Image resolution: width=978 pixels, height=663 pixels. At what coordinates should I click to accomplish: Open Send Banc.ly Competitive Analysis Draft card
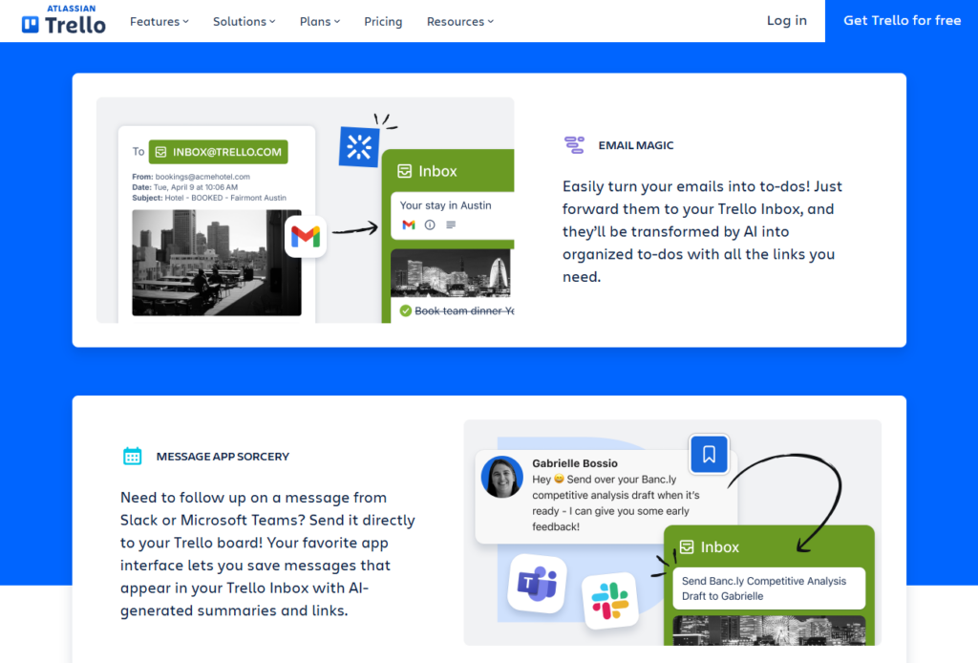(769, 588)
